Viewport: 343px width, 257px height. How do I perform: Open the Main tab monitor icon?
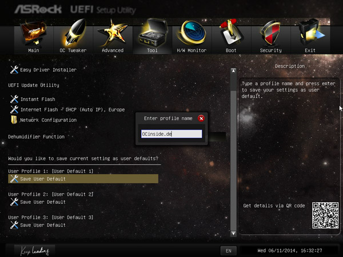pyautogui.click(x=34, y=33)
